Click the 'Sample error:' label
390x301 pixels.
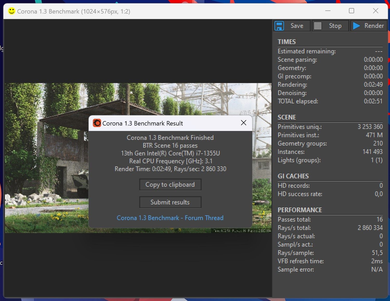pos(296,269)
